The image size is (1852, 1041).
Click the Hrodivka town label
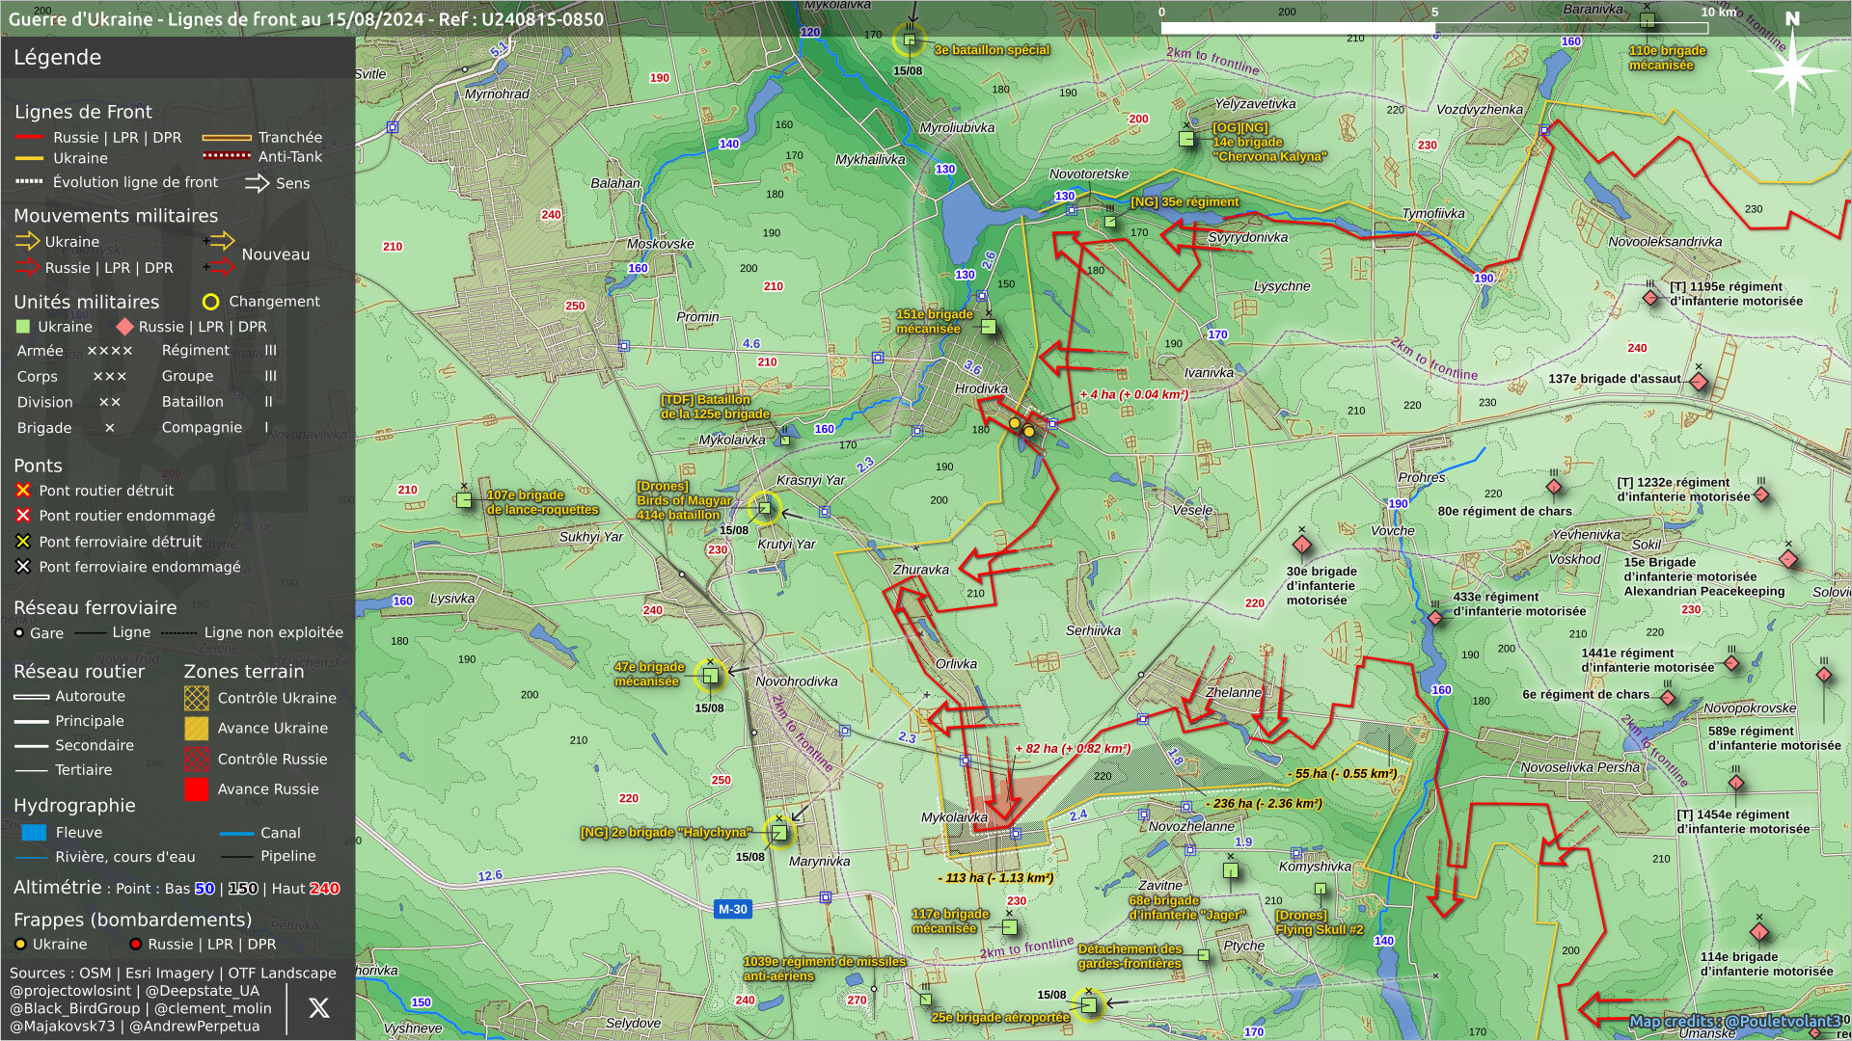pos(981,388)
